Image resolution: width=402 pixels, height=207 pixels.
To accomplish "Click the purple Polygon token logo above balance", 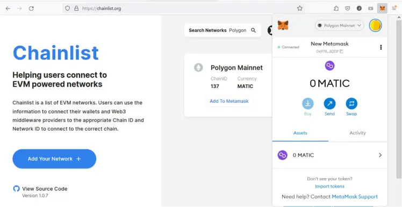I will point(329,66).
